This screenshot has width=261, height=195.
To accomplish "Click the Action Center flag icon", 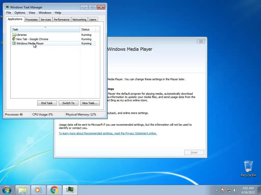I will (x=223, y=190).
